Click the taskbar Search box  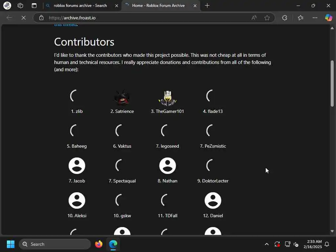[55, 244]
